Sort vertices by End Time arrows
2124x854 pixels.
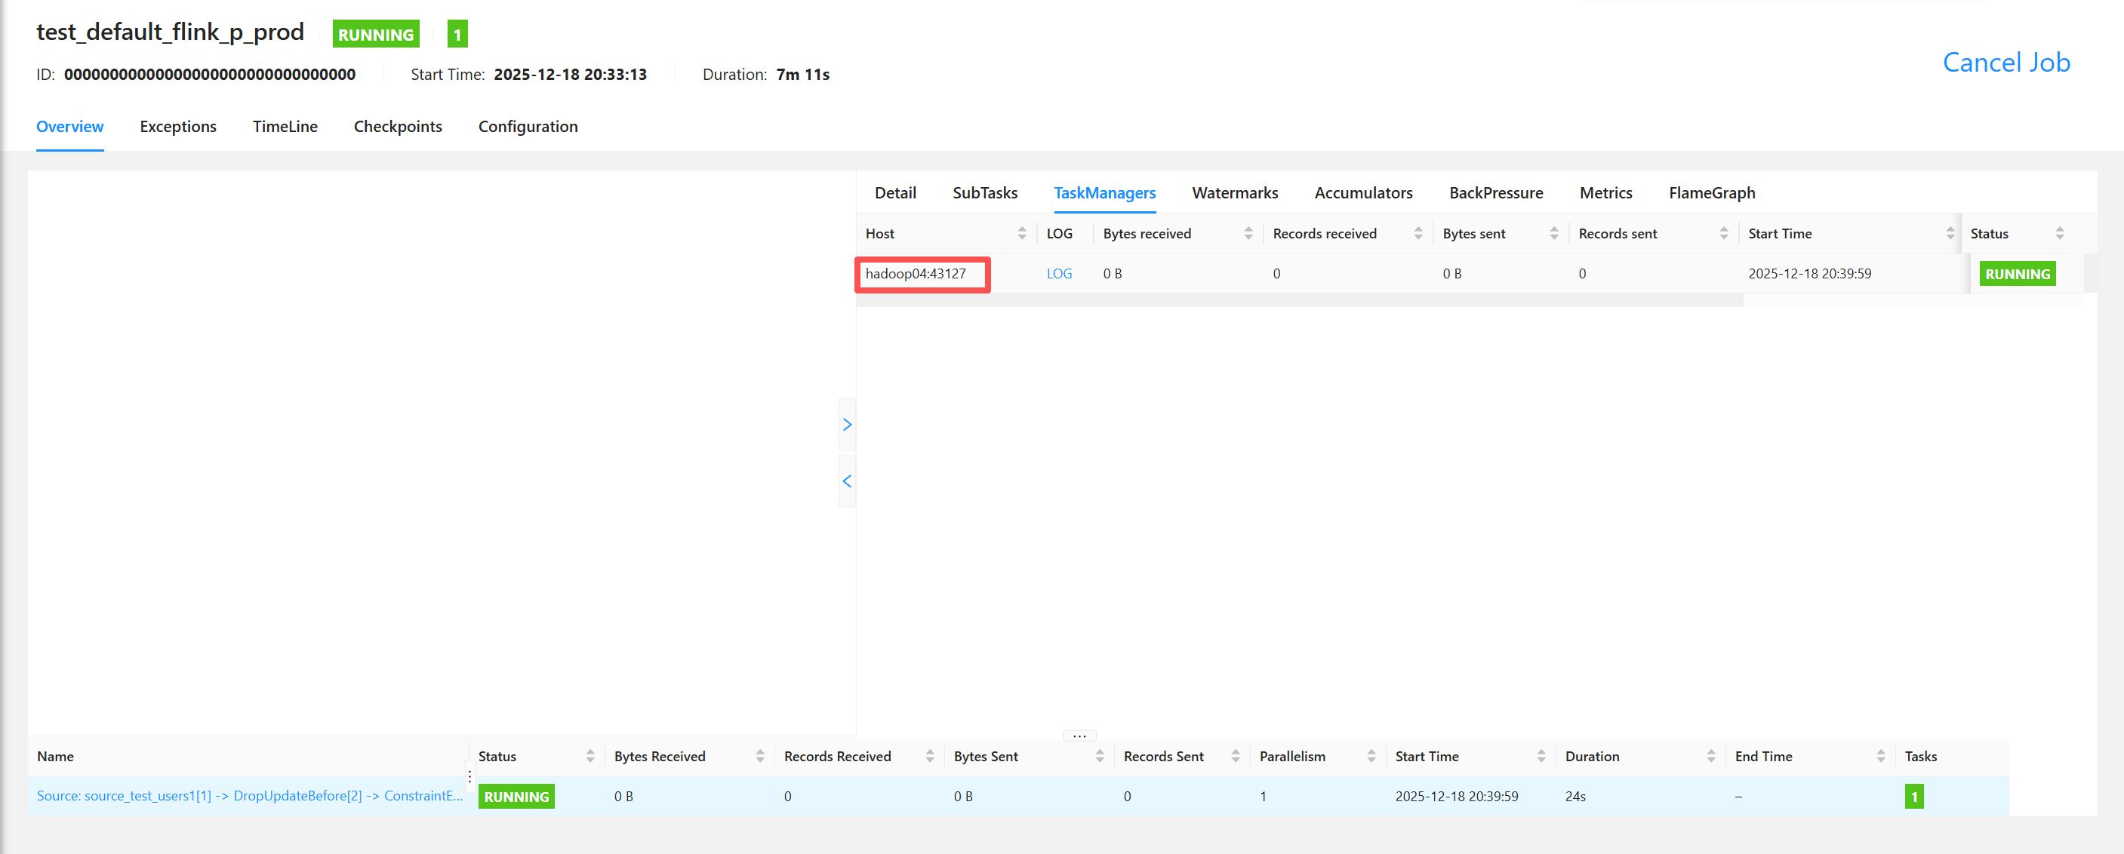pyautogui.click(x=1880, y=756)
